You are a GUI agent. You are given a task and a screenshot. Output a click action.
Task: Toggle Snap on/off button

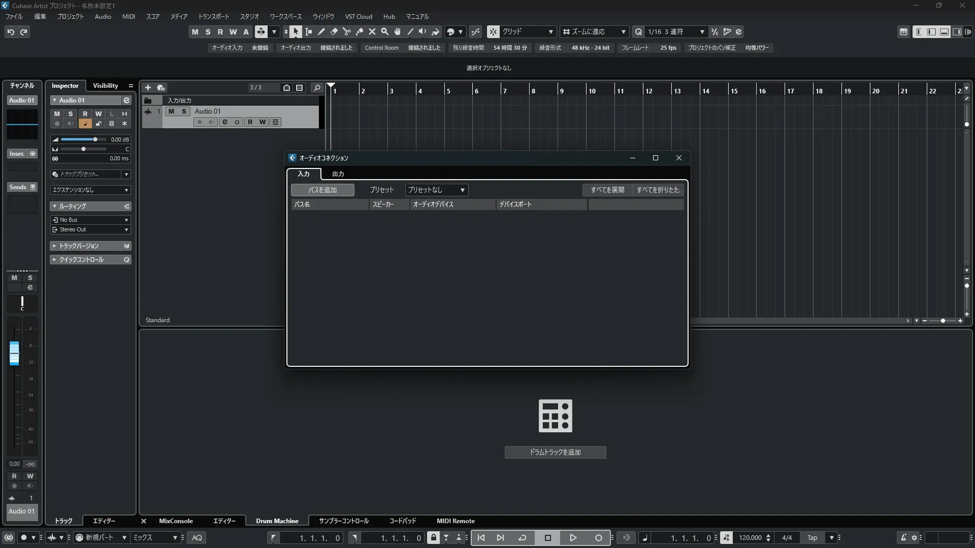[x=493, y=31]
